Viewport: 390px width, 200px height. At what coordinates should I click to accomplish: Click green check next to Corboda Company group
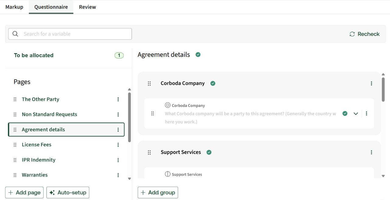[x=213, y=83]
